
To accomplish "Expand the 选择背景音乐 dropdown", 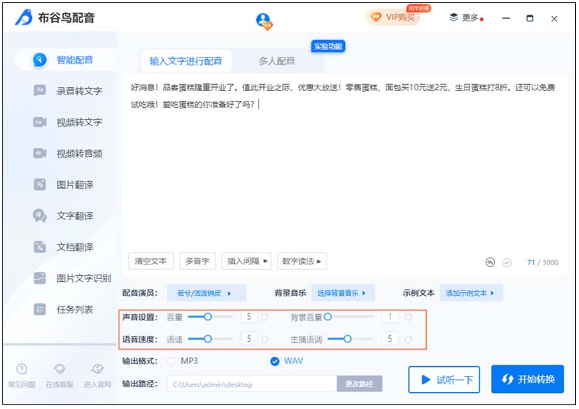I will (343, 293).
